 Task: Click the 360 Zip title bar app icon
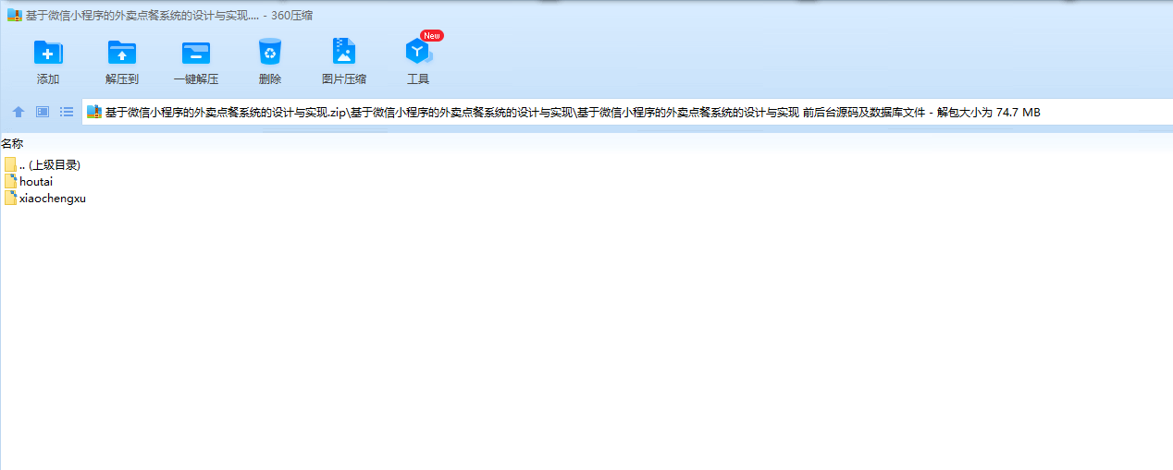[14, 16]
